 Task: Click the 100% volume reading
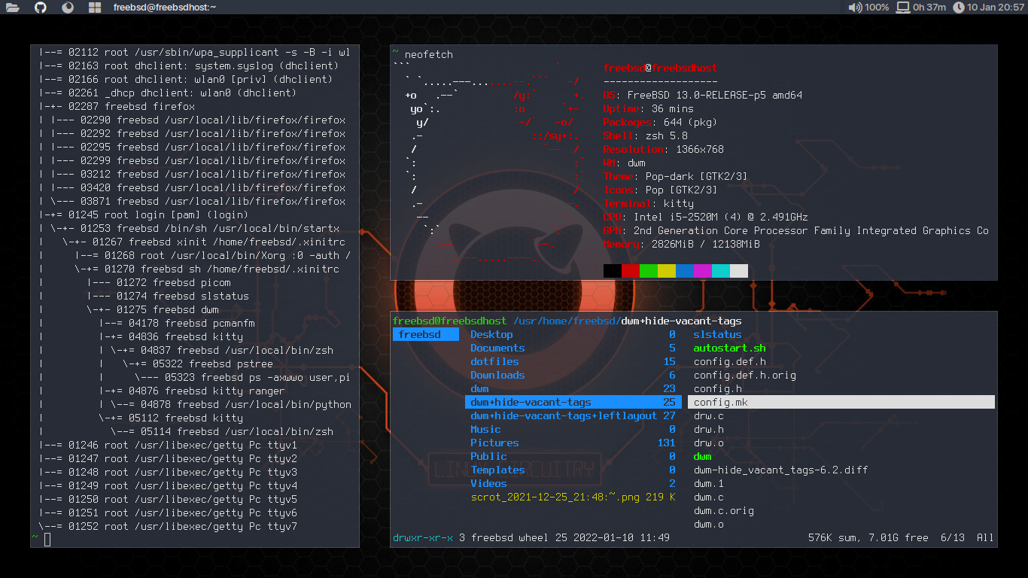[x=877, y=8]
